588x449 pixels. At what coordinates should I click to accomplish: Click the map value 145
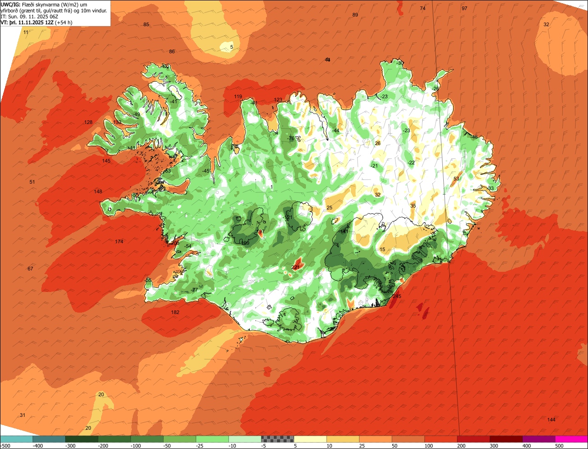(x=106, y=161)
